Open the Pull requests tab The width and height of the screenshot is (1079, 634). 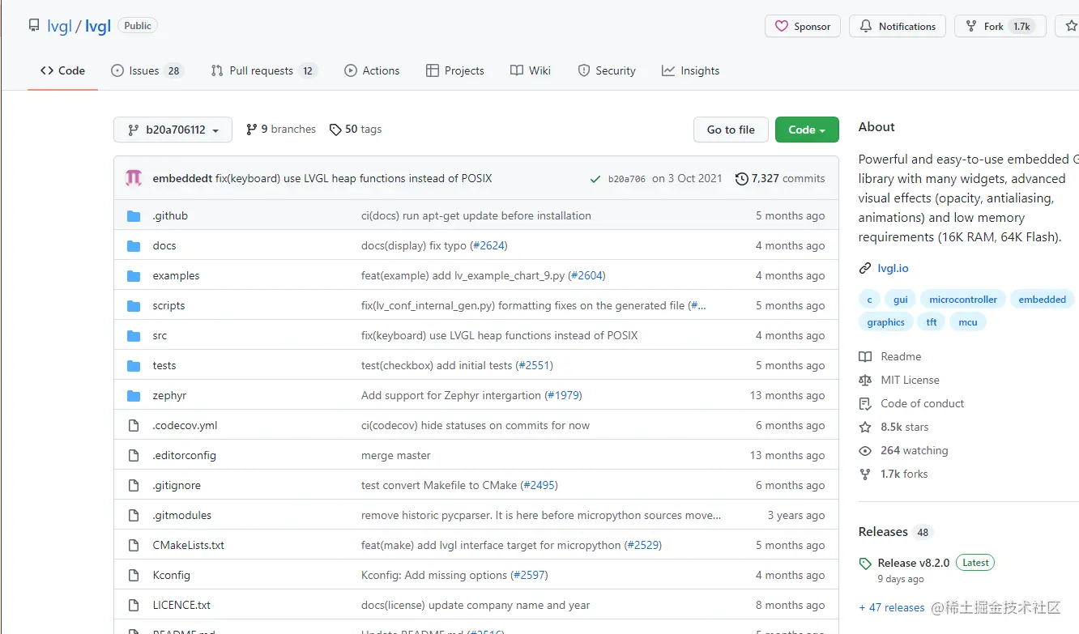coord(263,70)
